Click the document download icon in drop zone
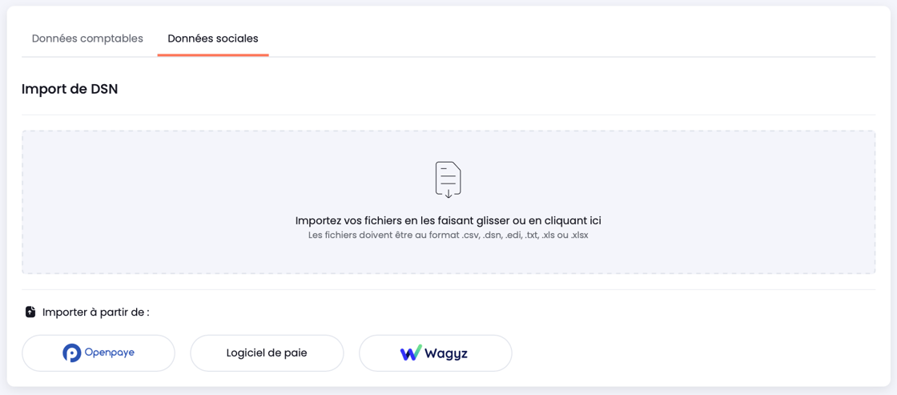The width and height of the screenshot is (897, 395). click(x=448, y=179)
